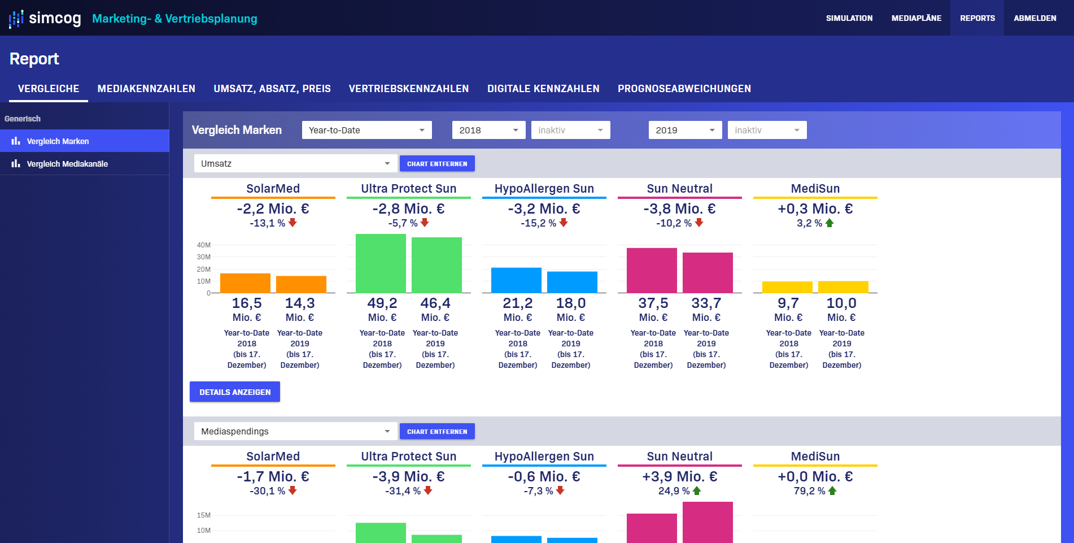This screenshot has width=1074, height=543.
Task: Click the yellow MediSun 9,7 Mio. € bar
Action: (x=787, y=287)
